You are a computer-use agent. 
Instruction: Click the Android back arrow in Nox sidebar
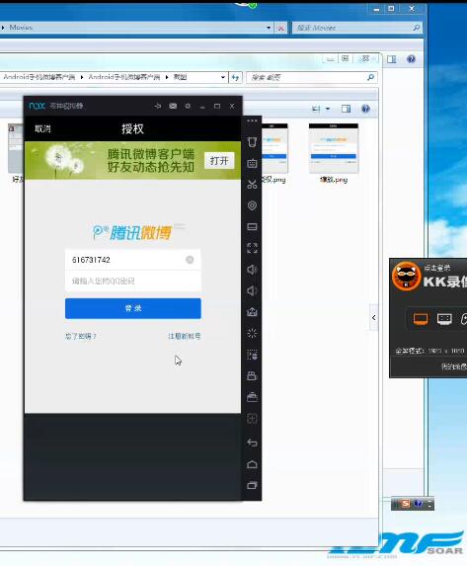(x=253, y=443)
